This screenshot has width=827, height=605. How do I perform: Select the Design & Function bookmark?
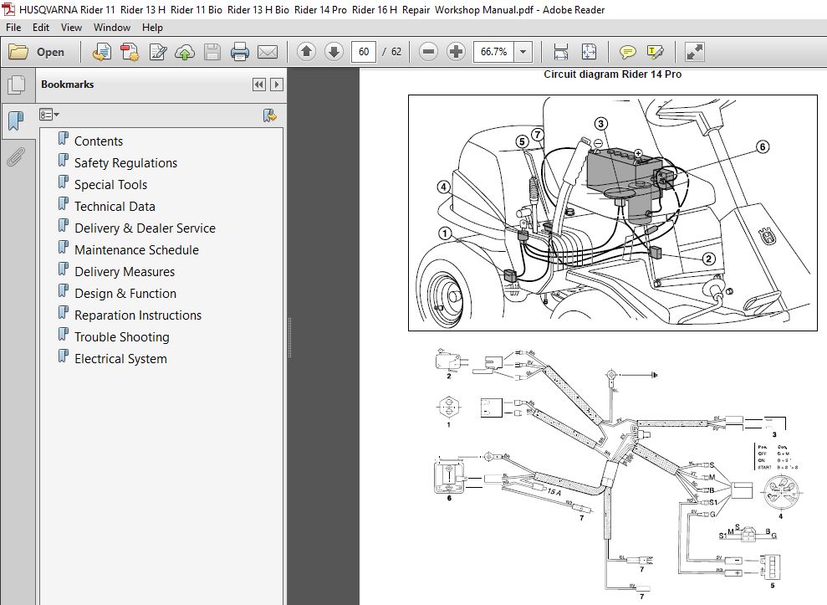(x=125, y=294)
